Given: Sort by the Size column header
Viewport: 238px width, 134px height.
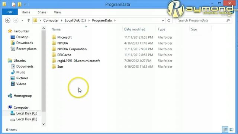Looking at the screenshot, I should tap(194, 29).
